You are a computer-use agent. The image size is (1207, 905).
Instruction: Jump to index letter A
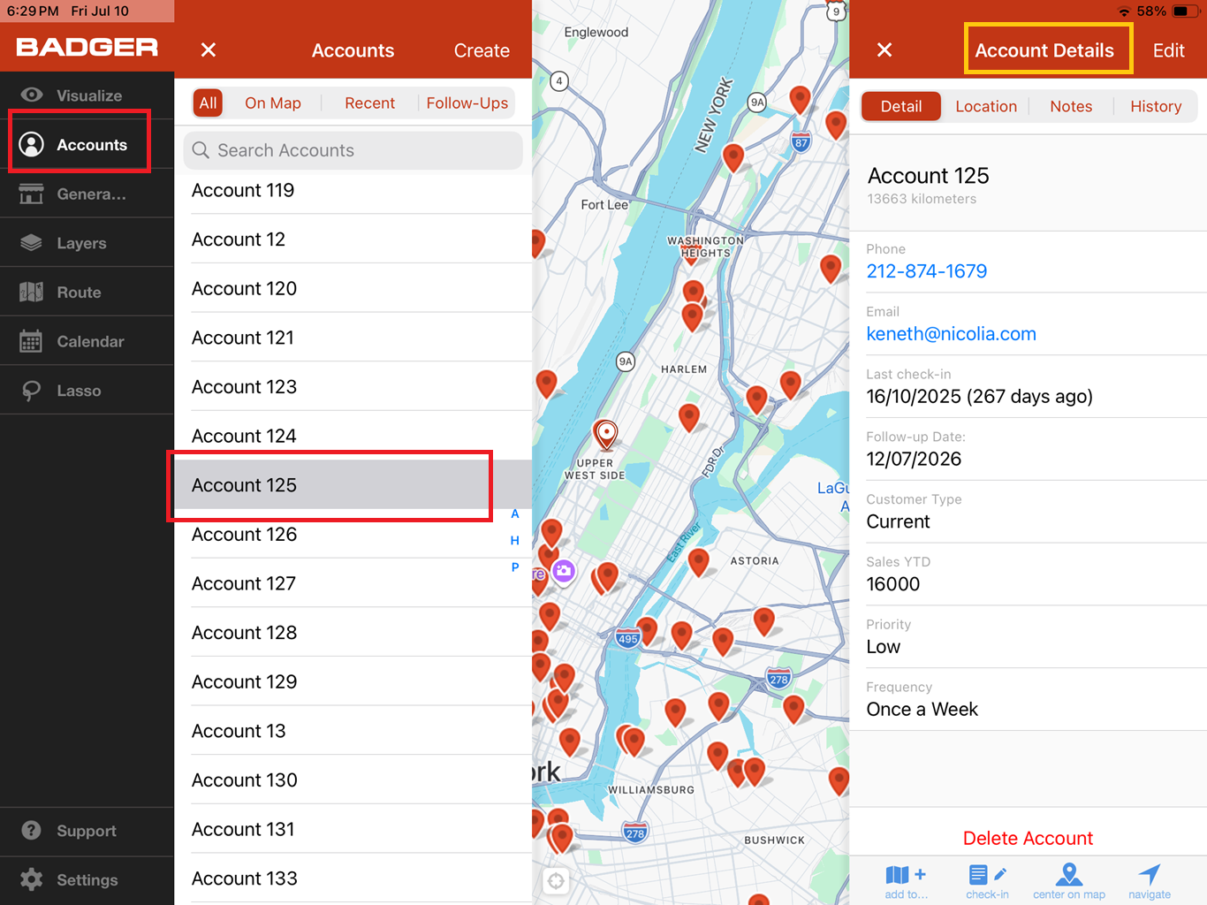point(515,513)
